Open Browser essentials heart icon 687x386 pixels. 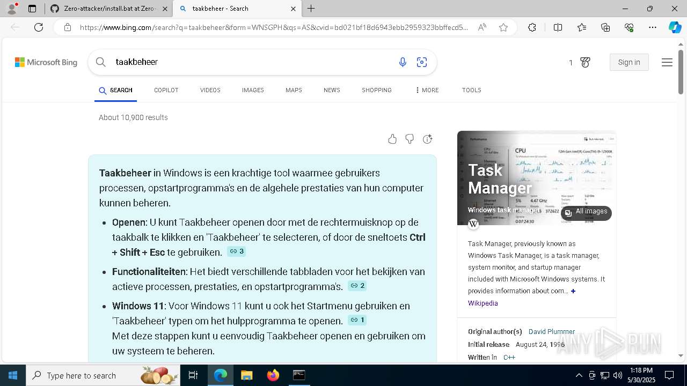click(x=629, y=27)
